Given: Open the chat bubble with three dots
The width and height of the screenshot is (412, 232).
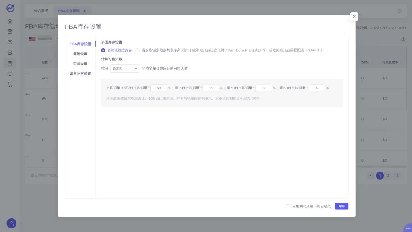Looking at the screenshot, I should pos(408,228).
